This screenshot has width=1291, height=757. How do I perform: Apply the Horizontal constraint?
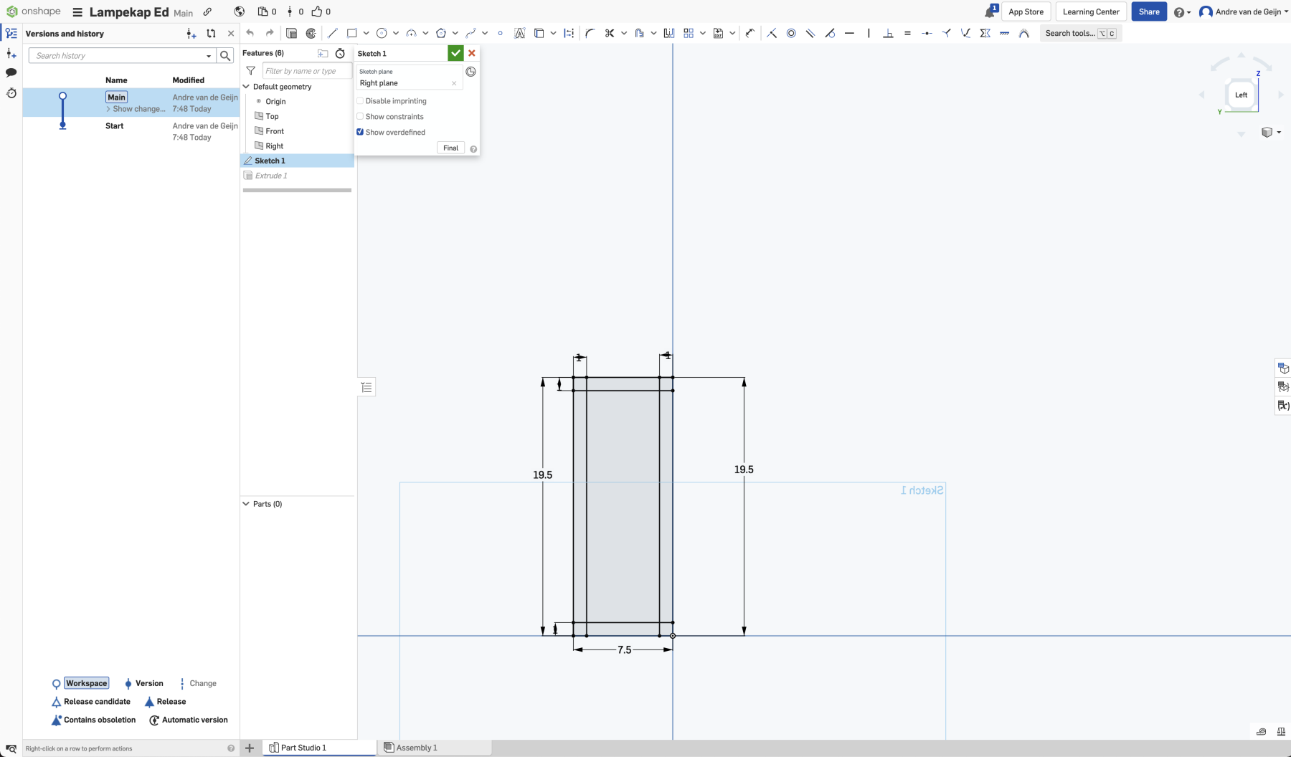tap(849, 33)
